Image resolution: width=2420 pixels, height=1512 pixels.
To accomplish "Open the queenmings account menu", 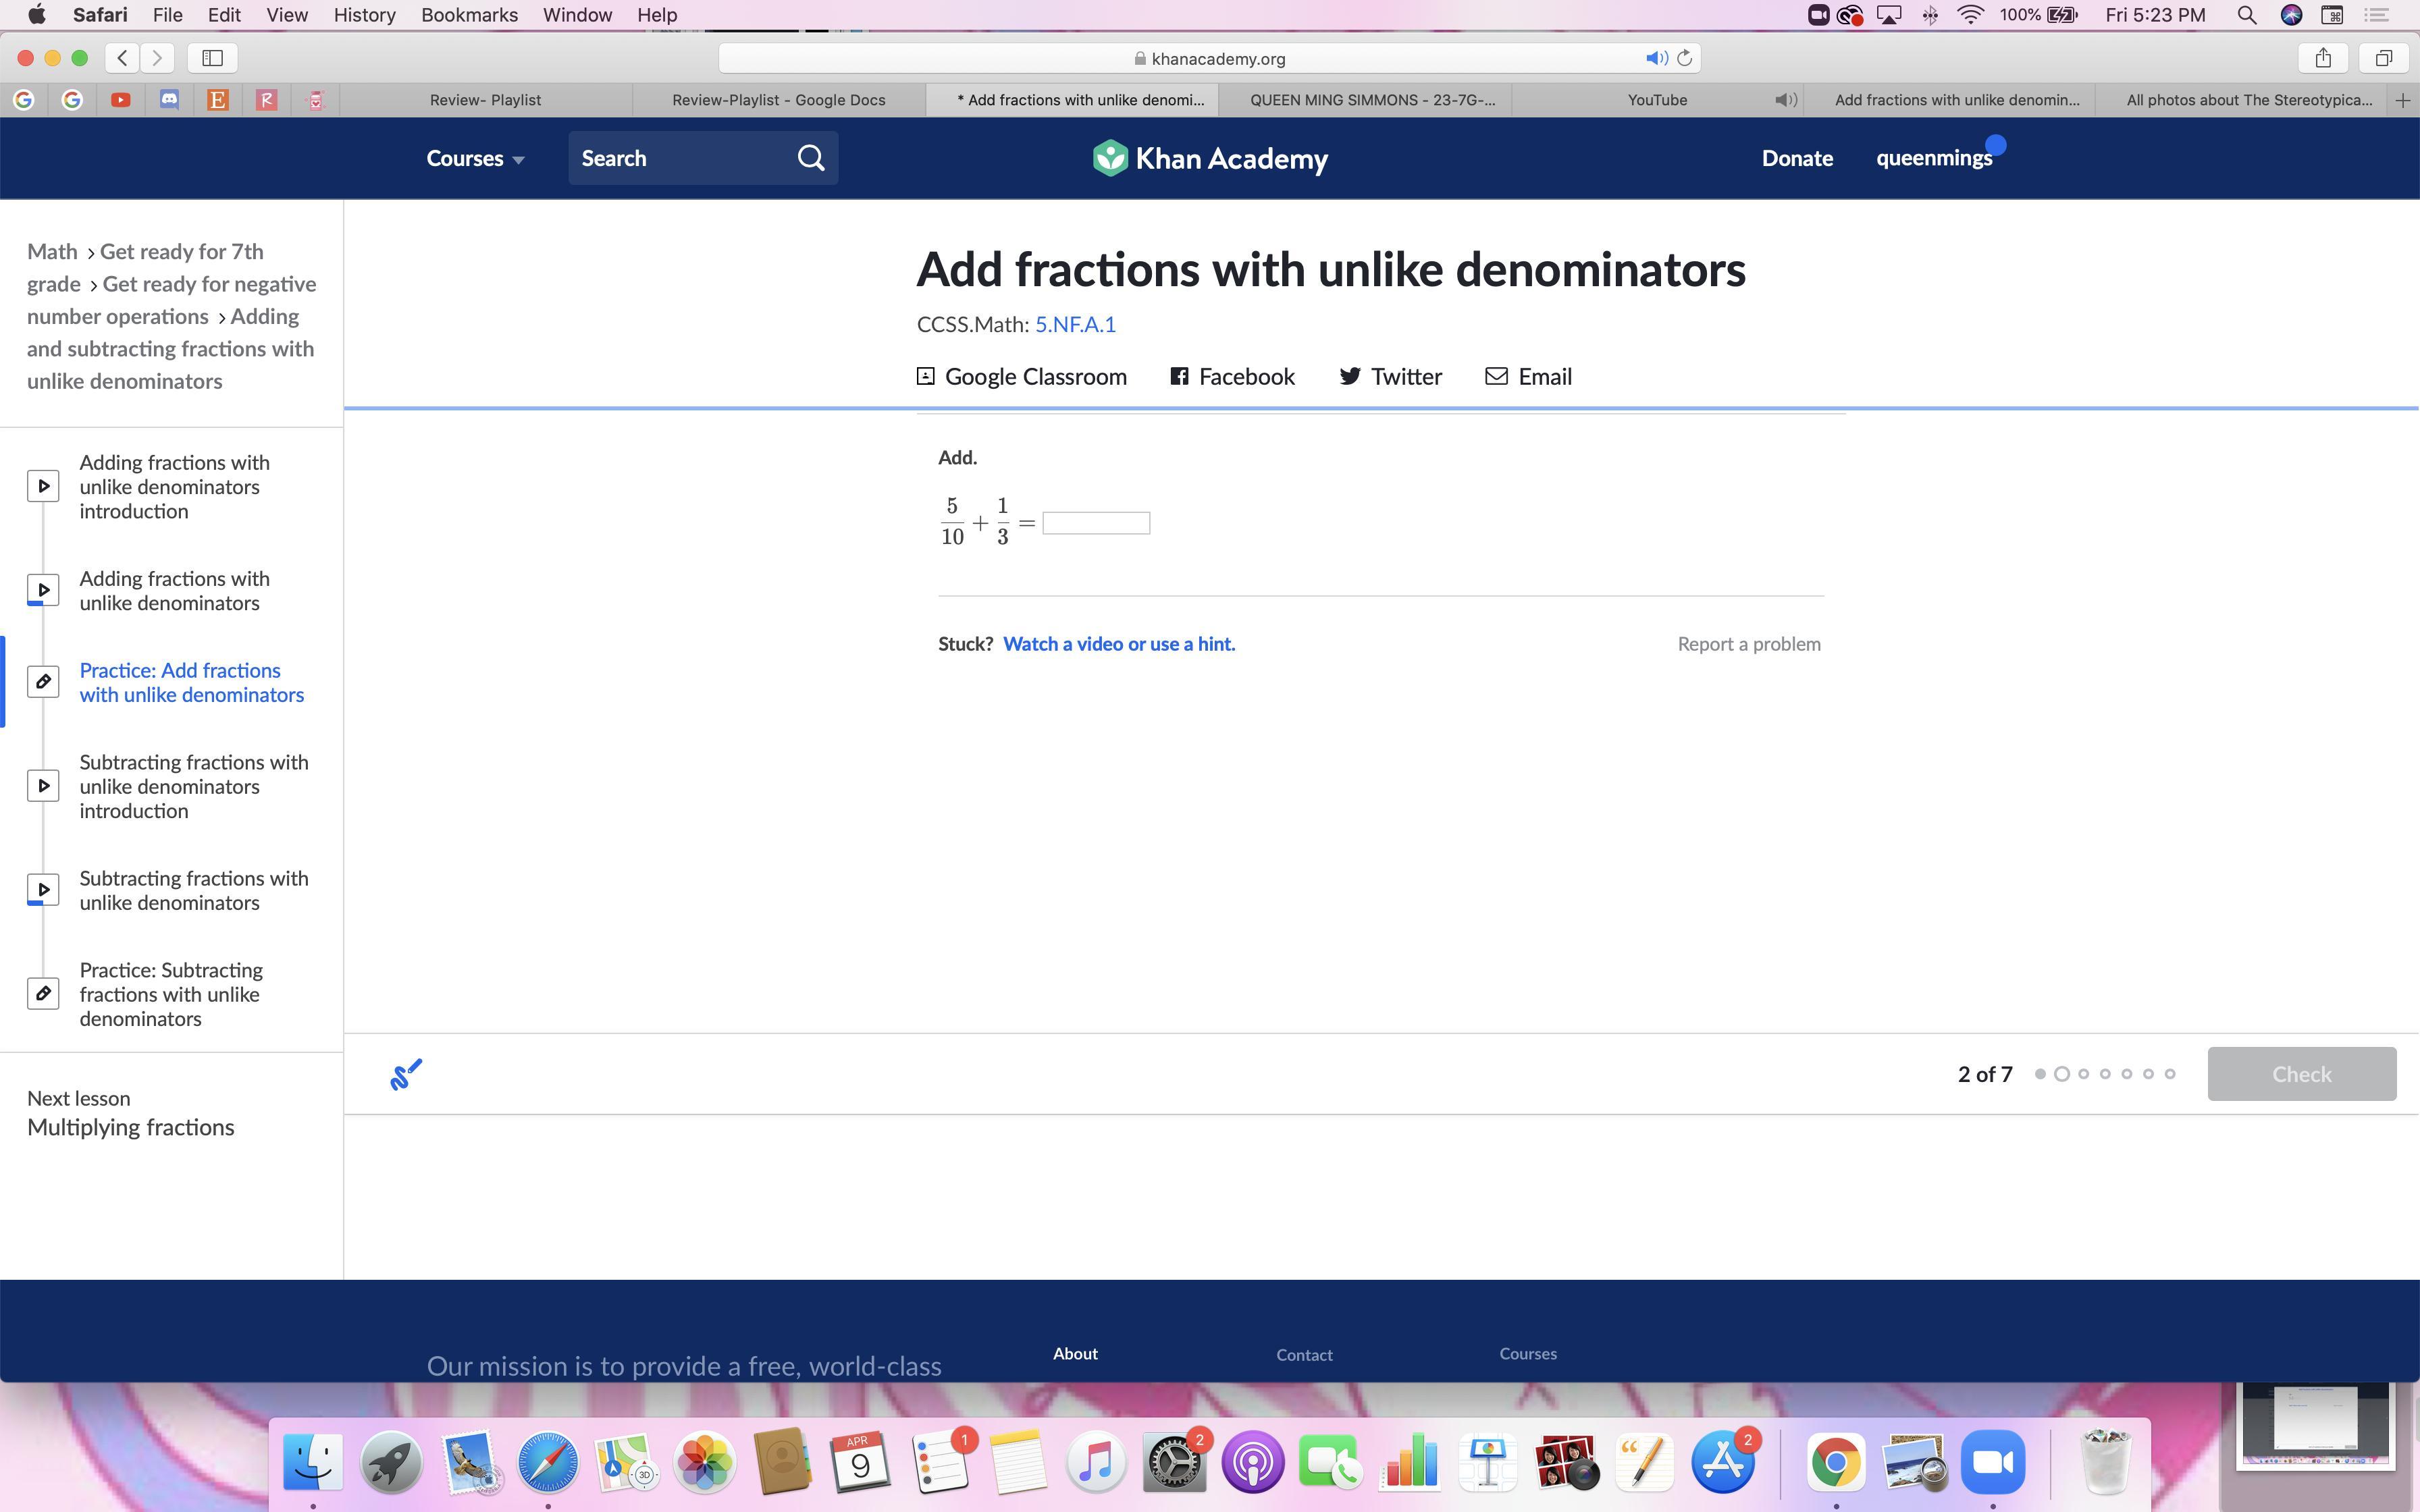I will 1933,158.
